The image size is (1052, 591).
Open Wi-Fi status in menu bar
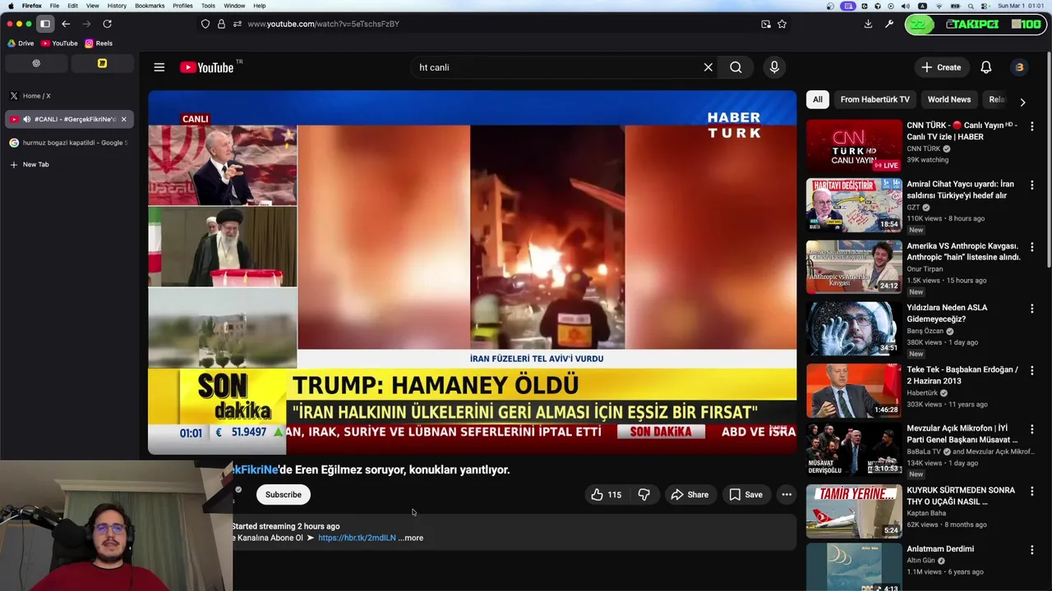938,6
